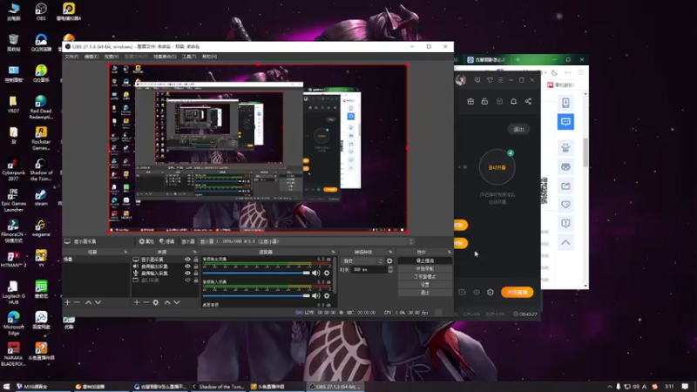The height and width of the screenshot is (392, 697).
Task: Expand the Sources panel dock menu icon
Action: 194,253
